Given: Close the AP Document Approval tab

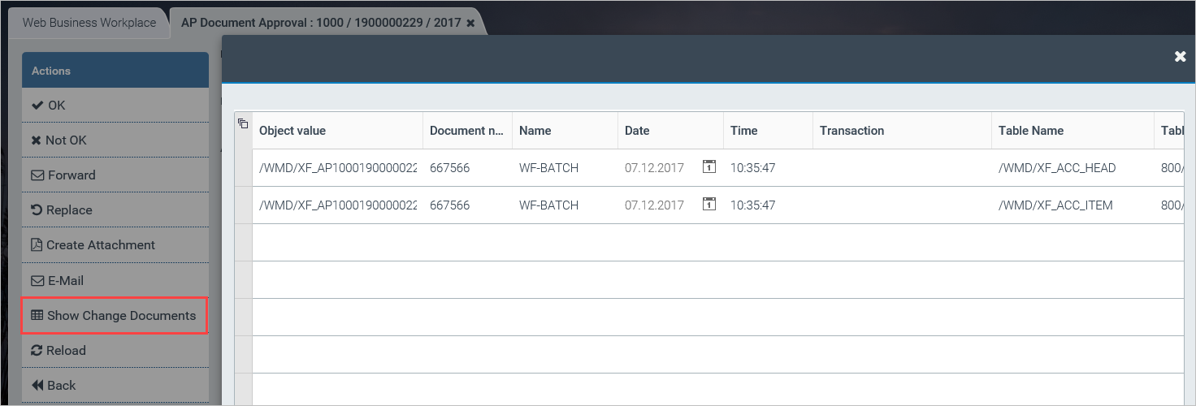Looking at the screenshot, I should coord(470,24).
